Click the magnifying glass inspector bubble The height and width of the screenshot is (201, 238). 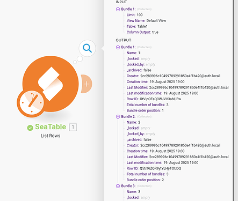pos(87,48)
